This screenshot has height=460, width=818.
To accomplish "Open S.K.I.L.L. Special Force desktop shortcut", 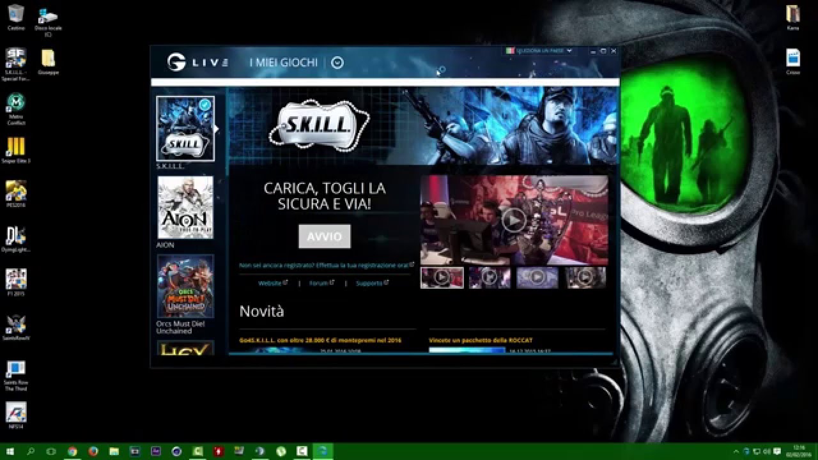I will tap(16, 65).
